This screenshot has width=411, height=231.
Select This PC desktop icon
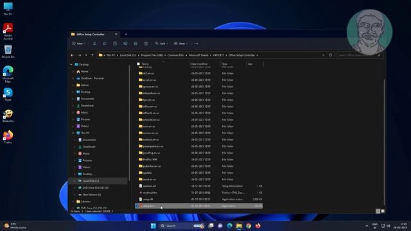pos(8,8)
